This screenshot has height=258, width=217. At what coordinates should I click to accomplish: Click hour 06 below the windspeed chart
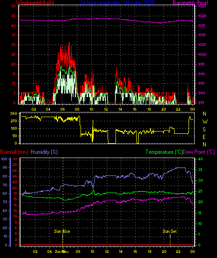(62, 109)
